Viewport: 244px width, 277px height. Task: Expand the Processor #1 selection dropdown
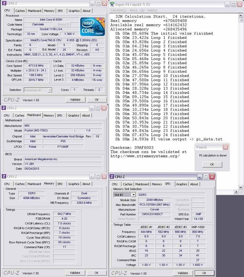pos(50,90)
